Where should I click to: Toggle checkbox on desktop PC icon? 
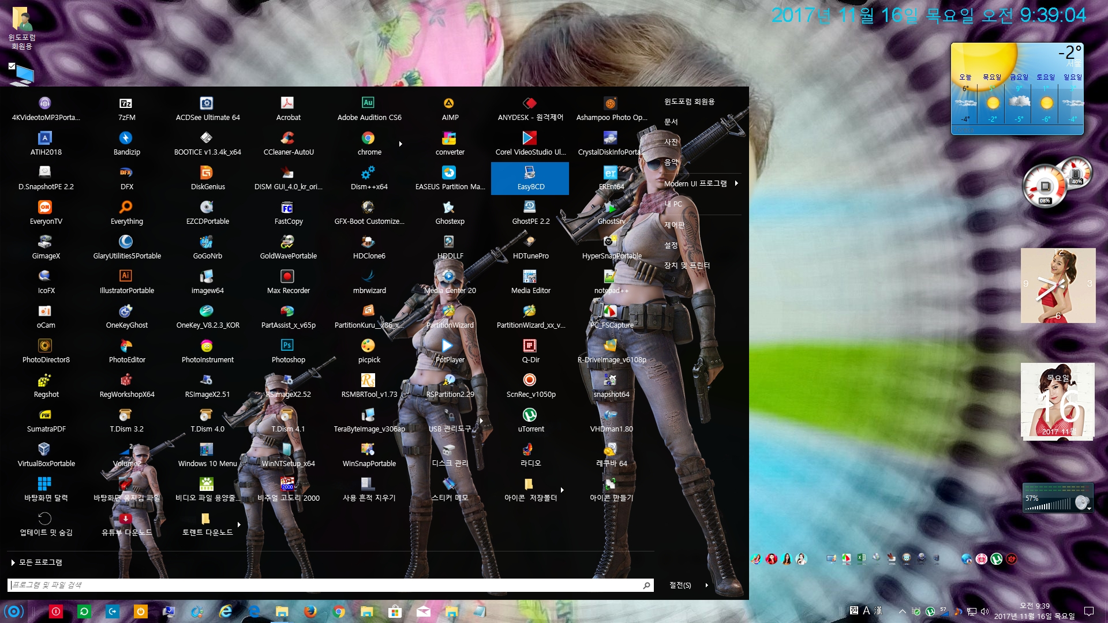point(12,66)
